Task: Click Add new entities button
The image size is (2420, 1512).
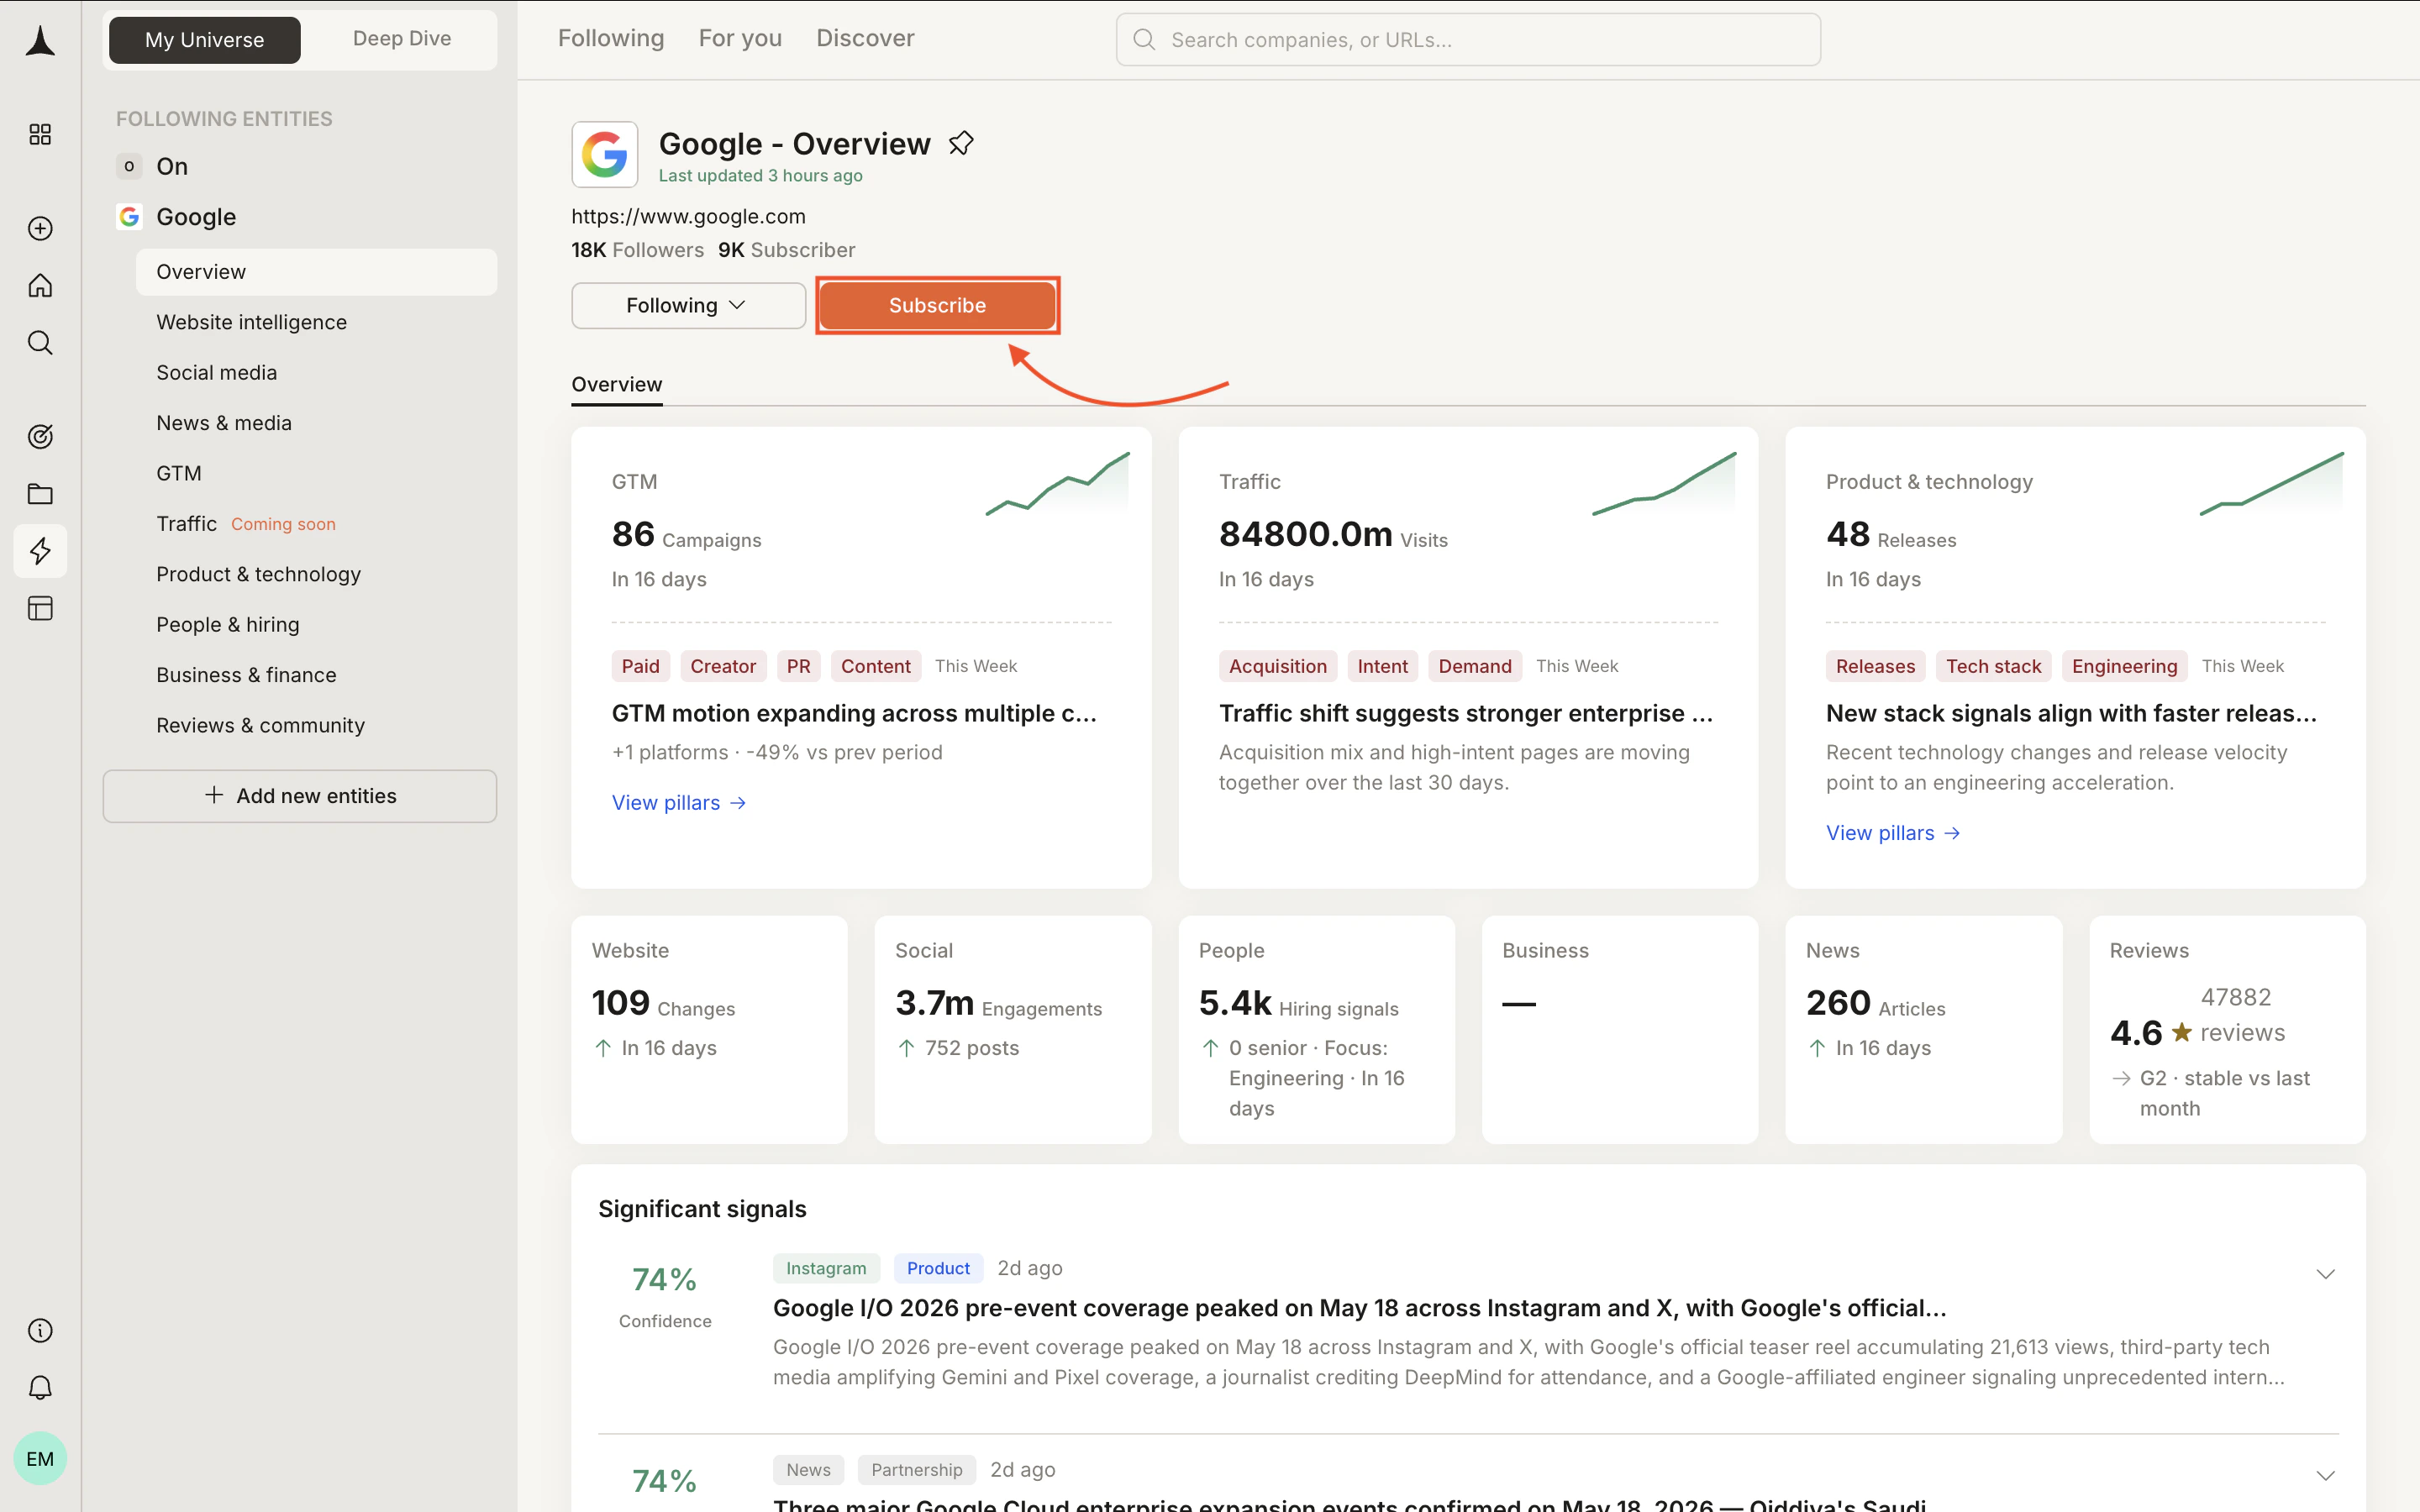Action: 300,796
